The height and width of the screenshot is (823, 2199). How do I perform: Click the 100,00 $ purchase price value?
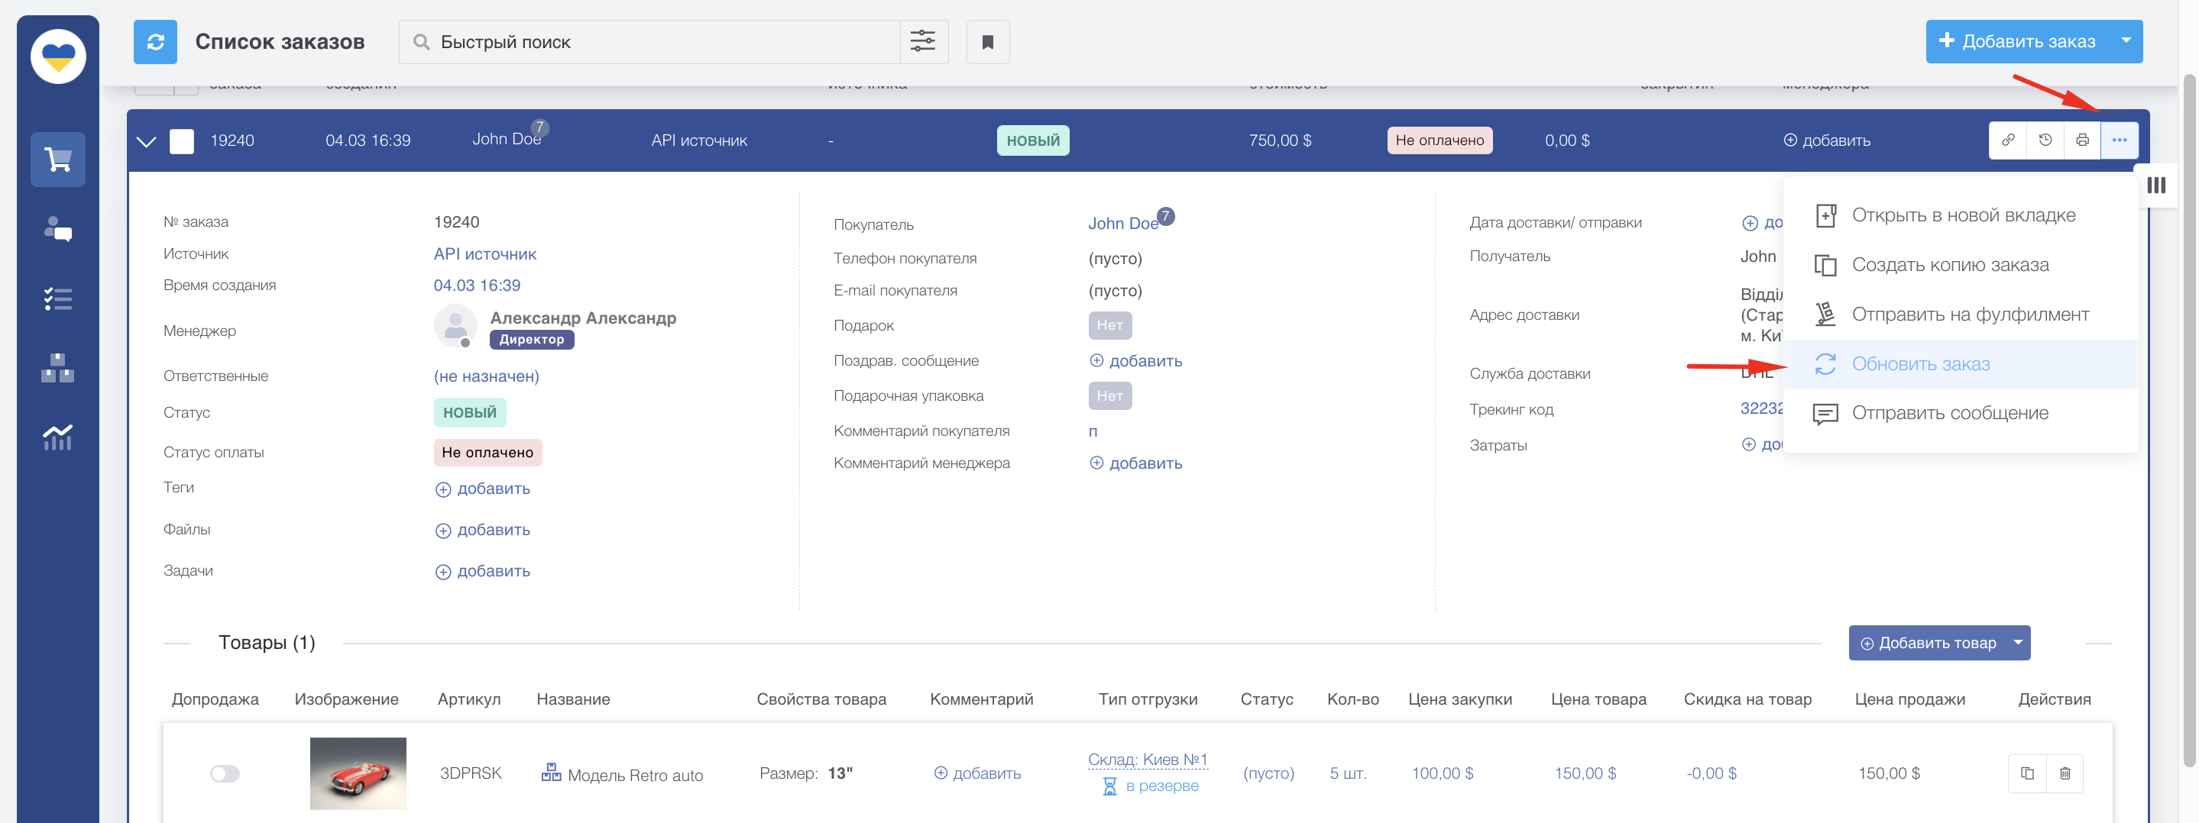point(1442,773)
